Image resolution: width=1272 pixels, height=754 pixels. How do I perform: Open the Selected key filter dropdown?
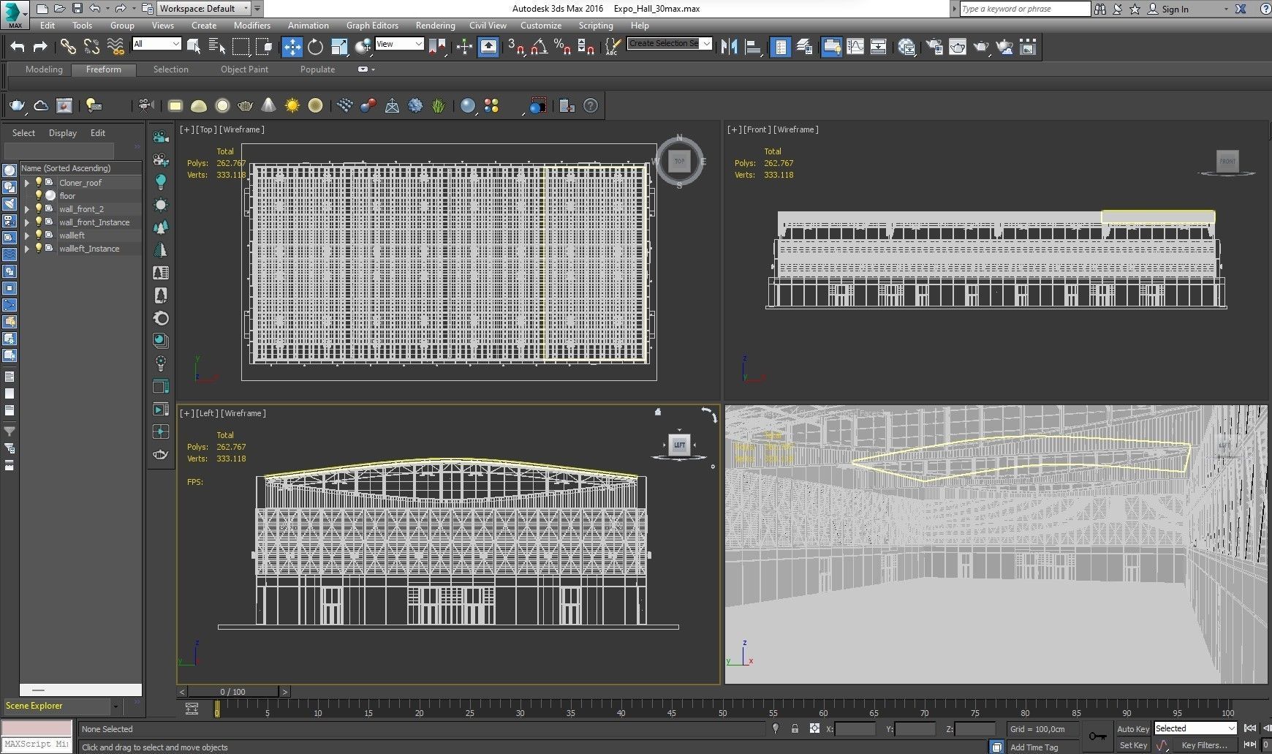tap(1195, 728)
